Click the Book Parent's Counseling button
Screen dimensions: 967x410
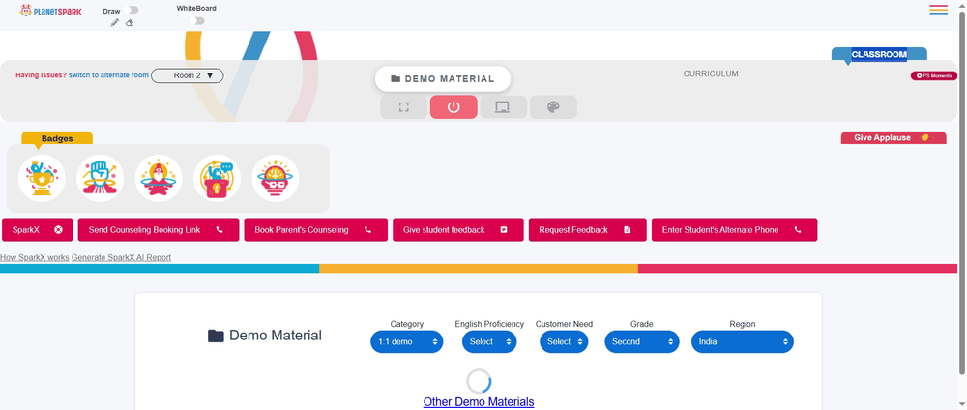coord(316,230)
